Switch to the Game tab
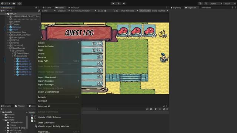 (x=60, y=7)
